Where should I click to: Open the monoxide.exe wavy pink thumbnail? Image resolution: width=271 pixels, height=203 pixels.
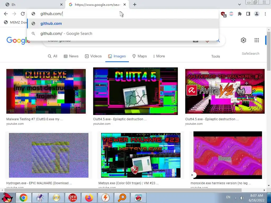point(228,155)
